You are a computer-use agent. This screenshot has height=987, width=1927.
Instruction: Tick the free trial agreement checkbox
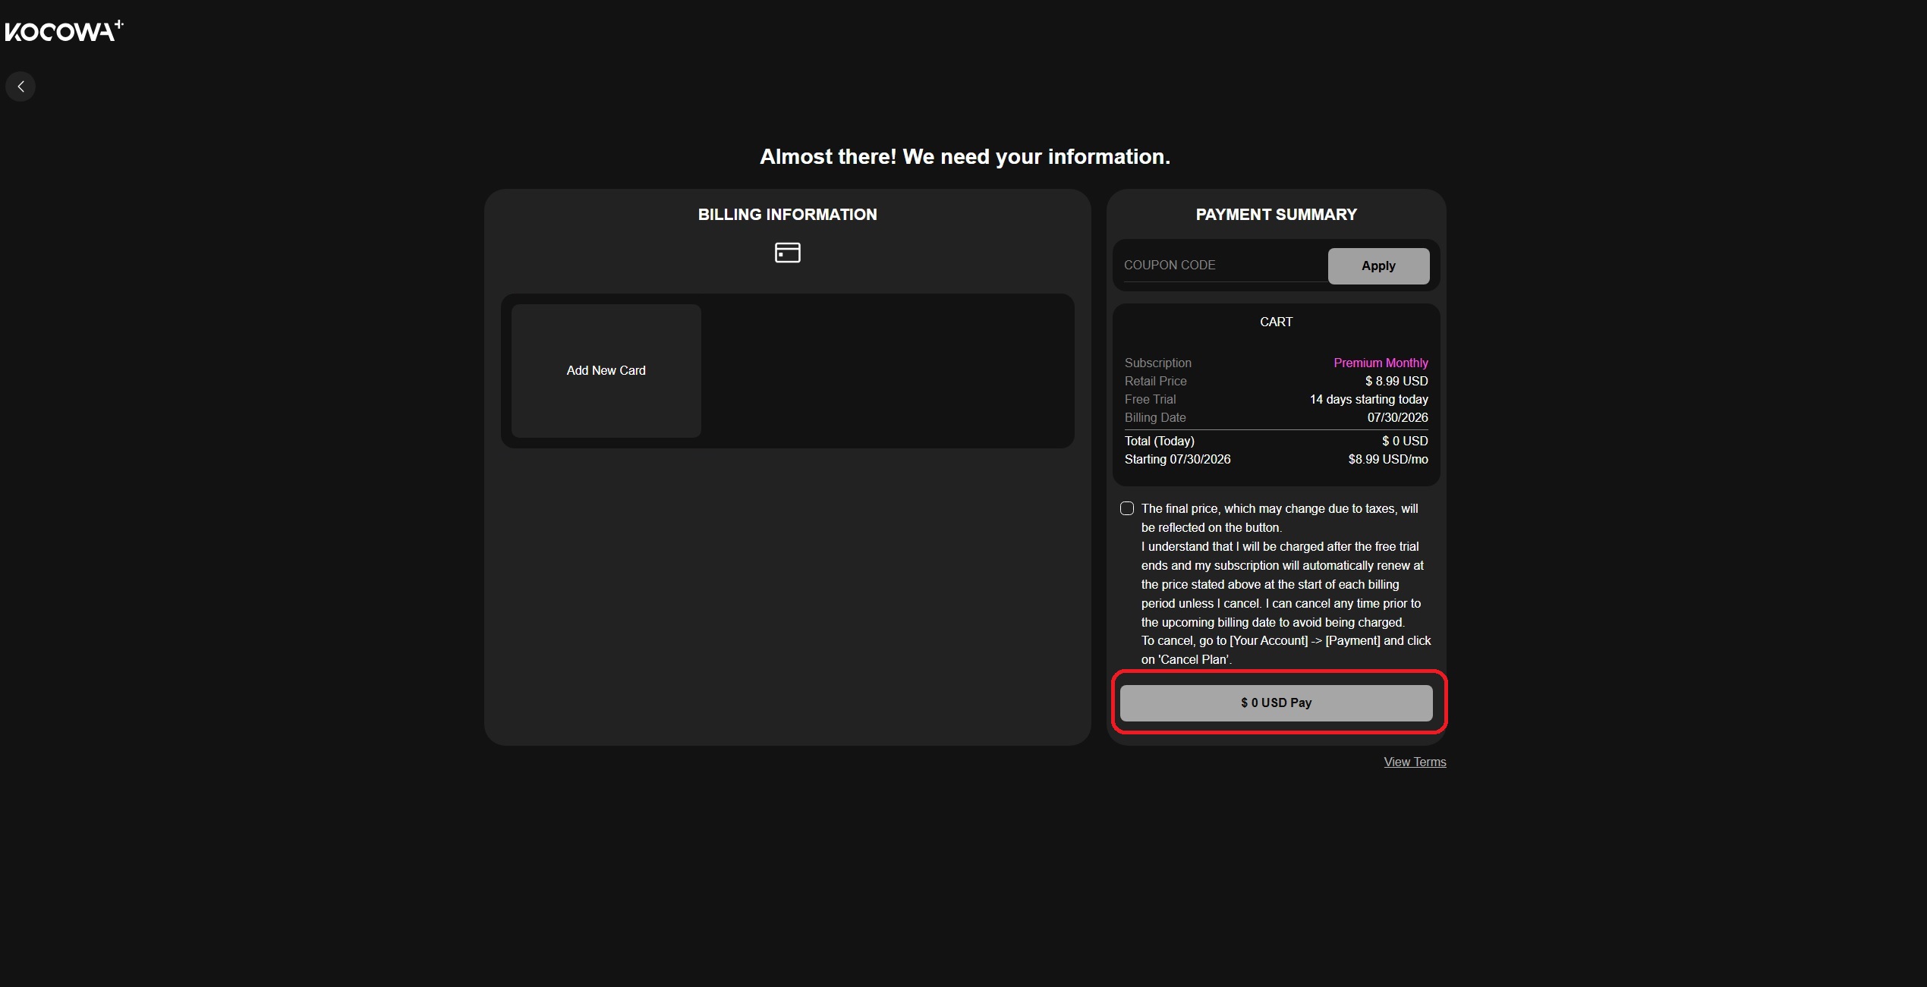pyautogui.click(x=1127, y=509)
